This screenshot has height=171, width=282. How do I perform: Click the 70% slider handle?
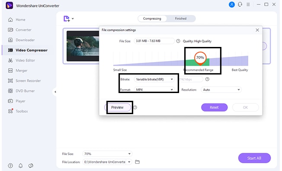(x=200, y=58)
